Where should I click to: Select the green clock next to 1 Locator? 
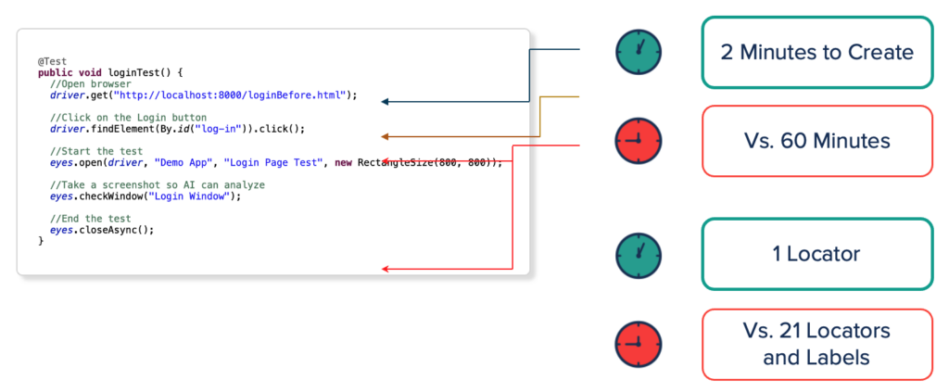[x=639, y=255]
